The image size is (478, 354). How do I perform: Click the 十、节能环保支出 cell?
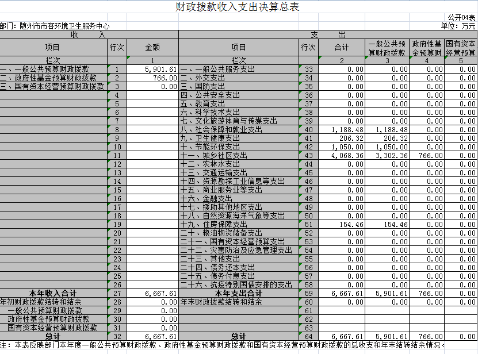tap(239, 147)
